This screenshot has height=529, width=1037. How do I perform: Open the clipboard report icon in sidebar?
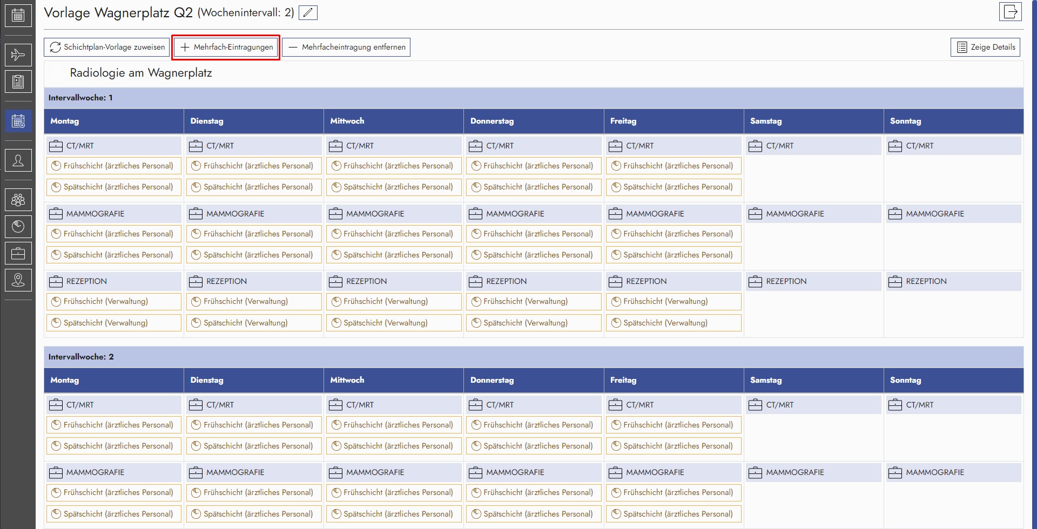click(x=18, y=82)
